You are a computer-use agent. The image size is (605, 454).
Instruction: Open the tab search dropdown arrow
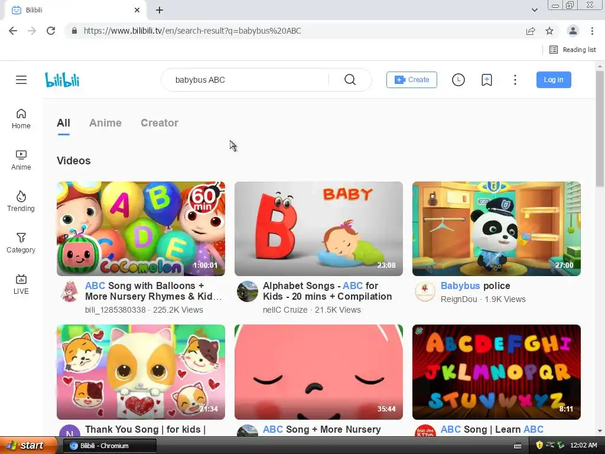[534, 10]
